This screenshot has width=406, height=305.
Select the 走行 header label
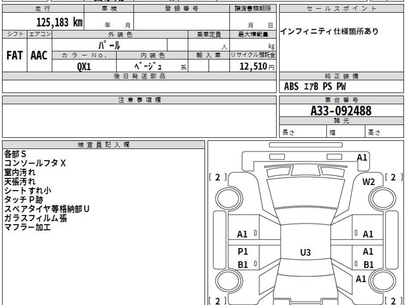tap(43, 9)
